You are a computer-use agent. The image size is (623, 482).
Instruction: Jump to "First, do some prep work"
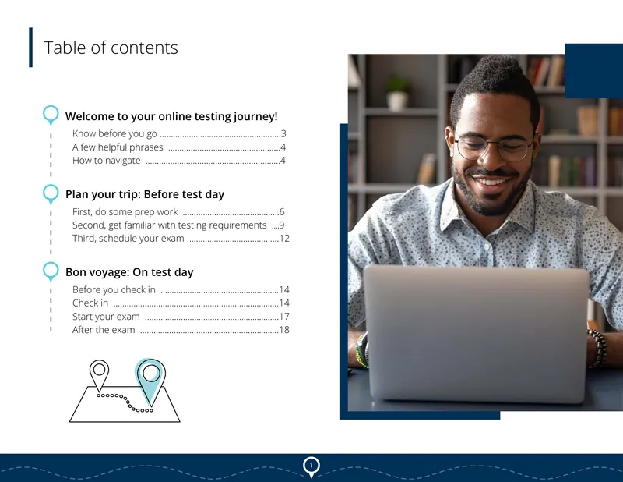(178, 211)
